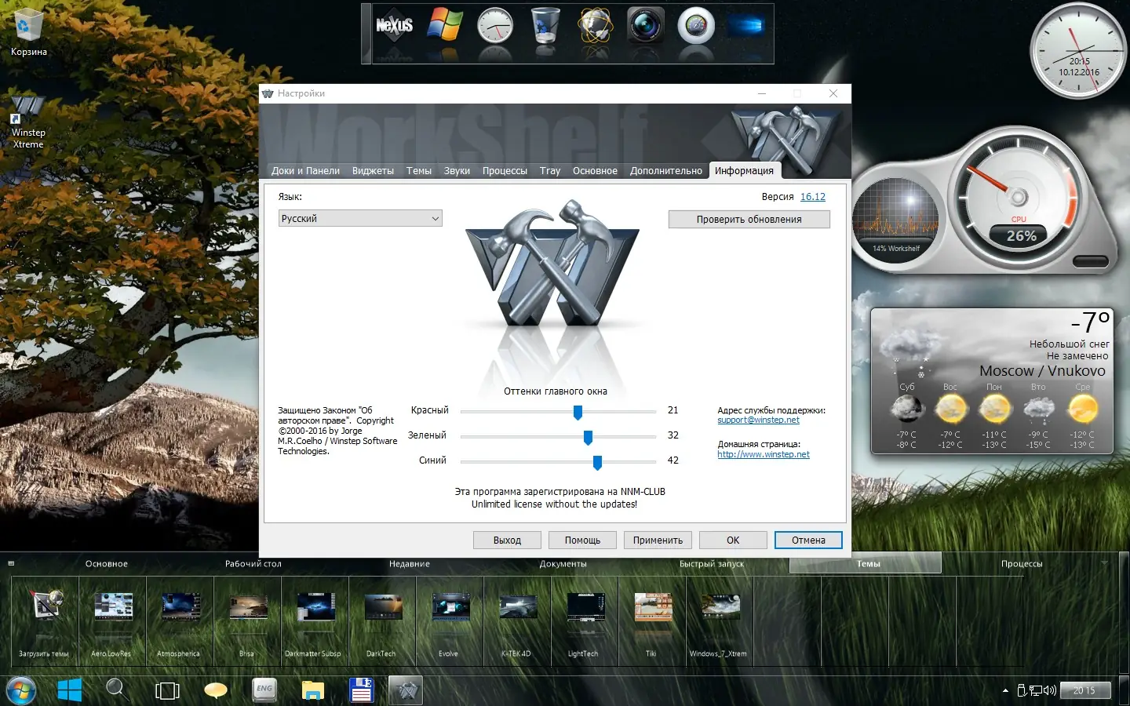Switch to the Доки и Панели tab

(x=305, y=171)
